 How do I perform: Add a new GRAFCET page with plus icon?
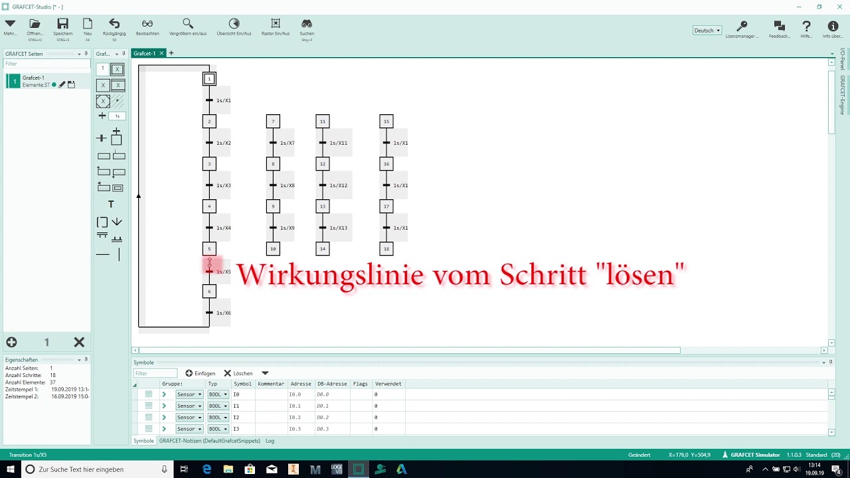11,342
